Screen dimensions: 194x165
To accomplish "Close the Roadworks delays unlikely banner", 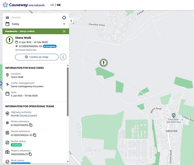I will point(64,31).
